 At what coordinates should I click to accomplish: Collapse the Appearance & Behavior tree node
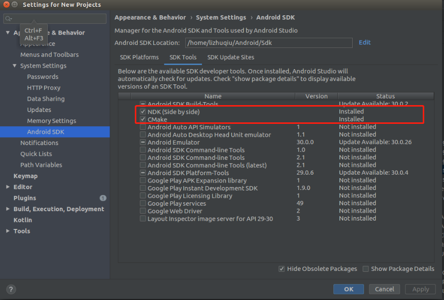tap(7, 33)
